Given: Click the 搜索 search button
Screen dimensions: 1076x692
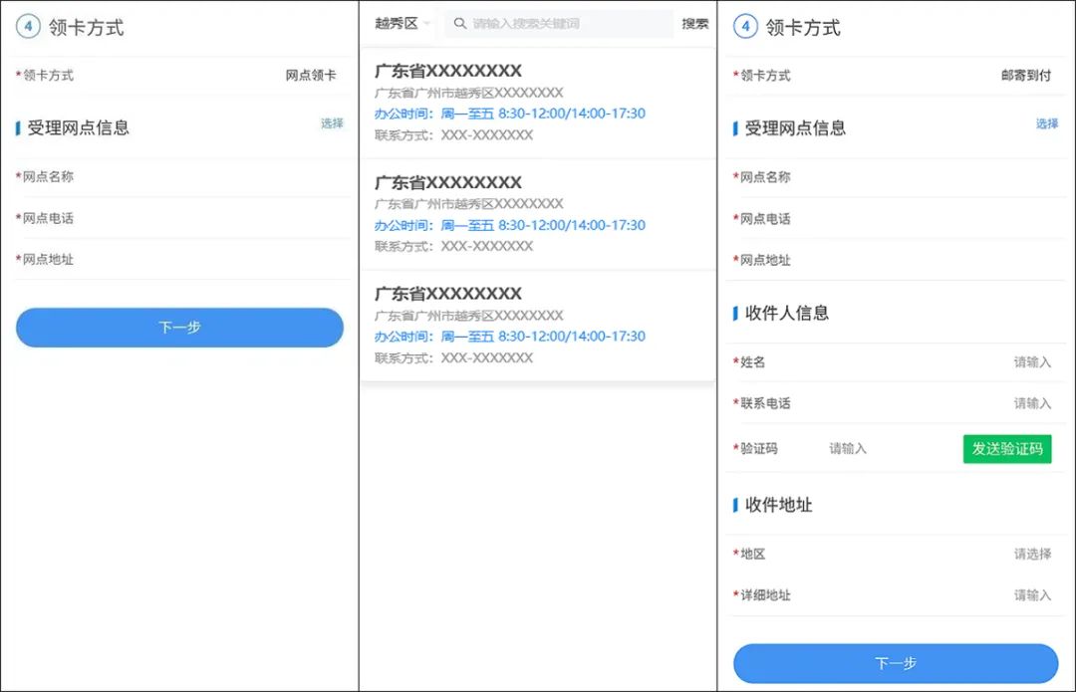Looking at the screenshot, I should [x=694, y=23].
